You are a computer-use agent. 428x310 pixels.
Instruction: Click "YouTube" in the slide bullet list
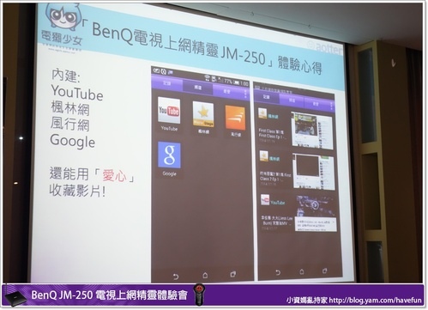pyautogui.click(x=77, y=93)
